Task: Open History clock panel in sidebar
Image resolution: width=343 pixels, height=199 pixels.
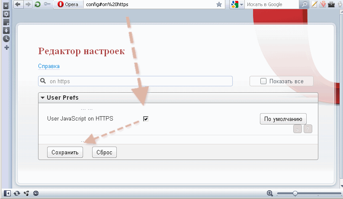Action: coord(6,39)
